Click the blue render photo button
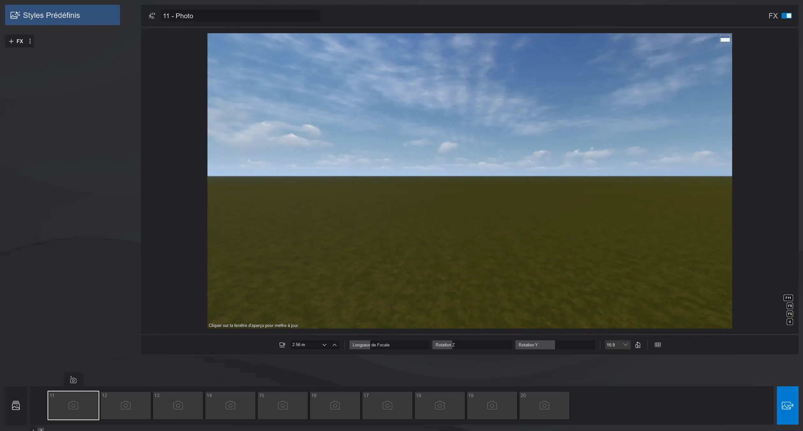This screenshot has height=431, width=803. (x=787, y=405)
